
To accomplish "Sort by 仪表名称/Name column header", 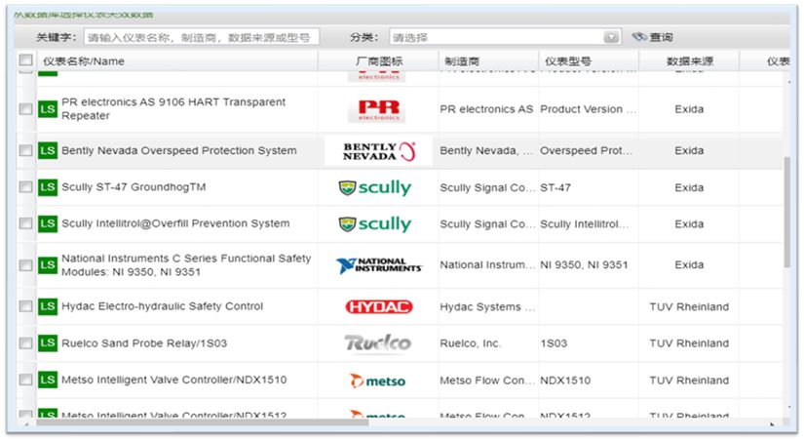I will 84,61.
